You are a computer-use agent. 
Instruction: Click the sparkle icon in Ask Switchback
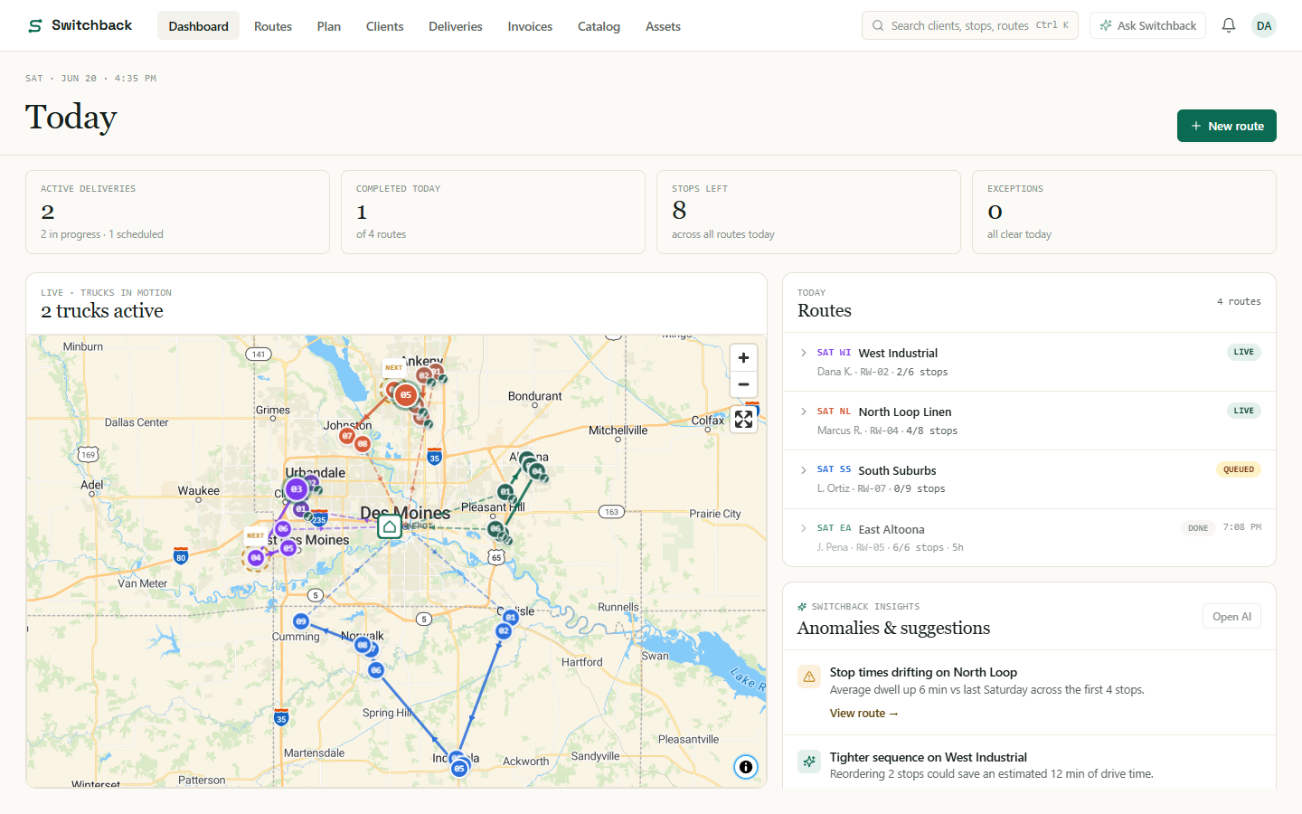1106,25
